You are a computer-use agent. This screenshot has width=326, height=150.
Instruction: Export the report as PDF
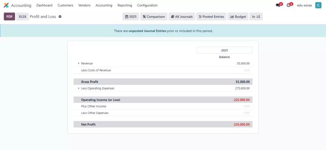pyautogui.click(x=9, y=17)
